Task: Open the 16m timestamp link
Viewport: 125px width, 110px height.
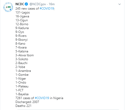Action: coord(52,4)
